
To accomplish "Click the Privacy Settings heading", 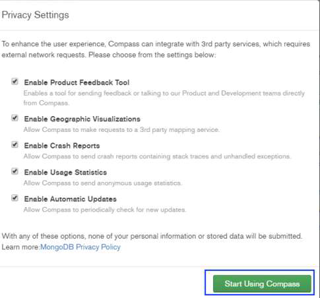I will click(35, 15).
